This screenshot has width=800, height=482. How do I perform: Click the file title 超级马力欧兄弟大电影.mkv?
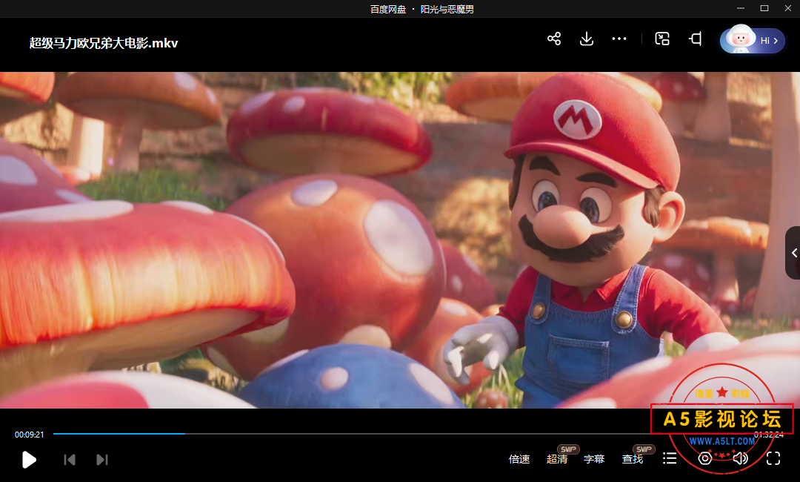coord(104,43)
